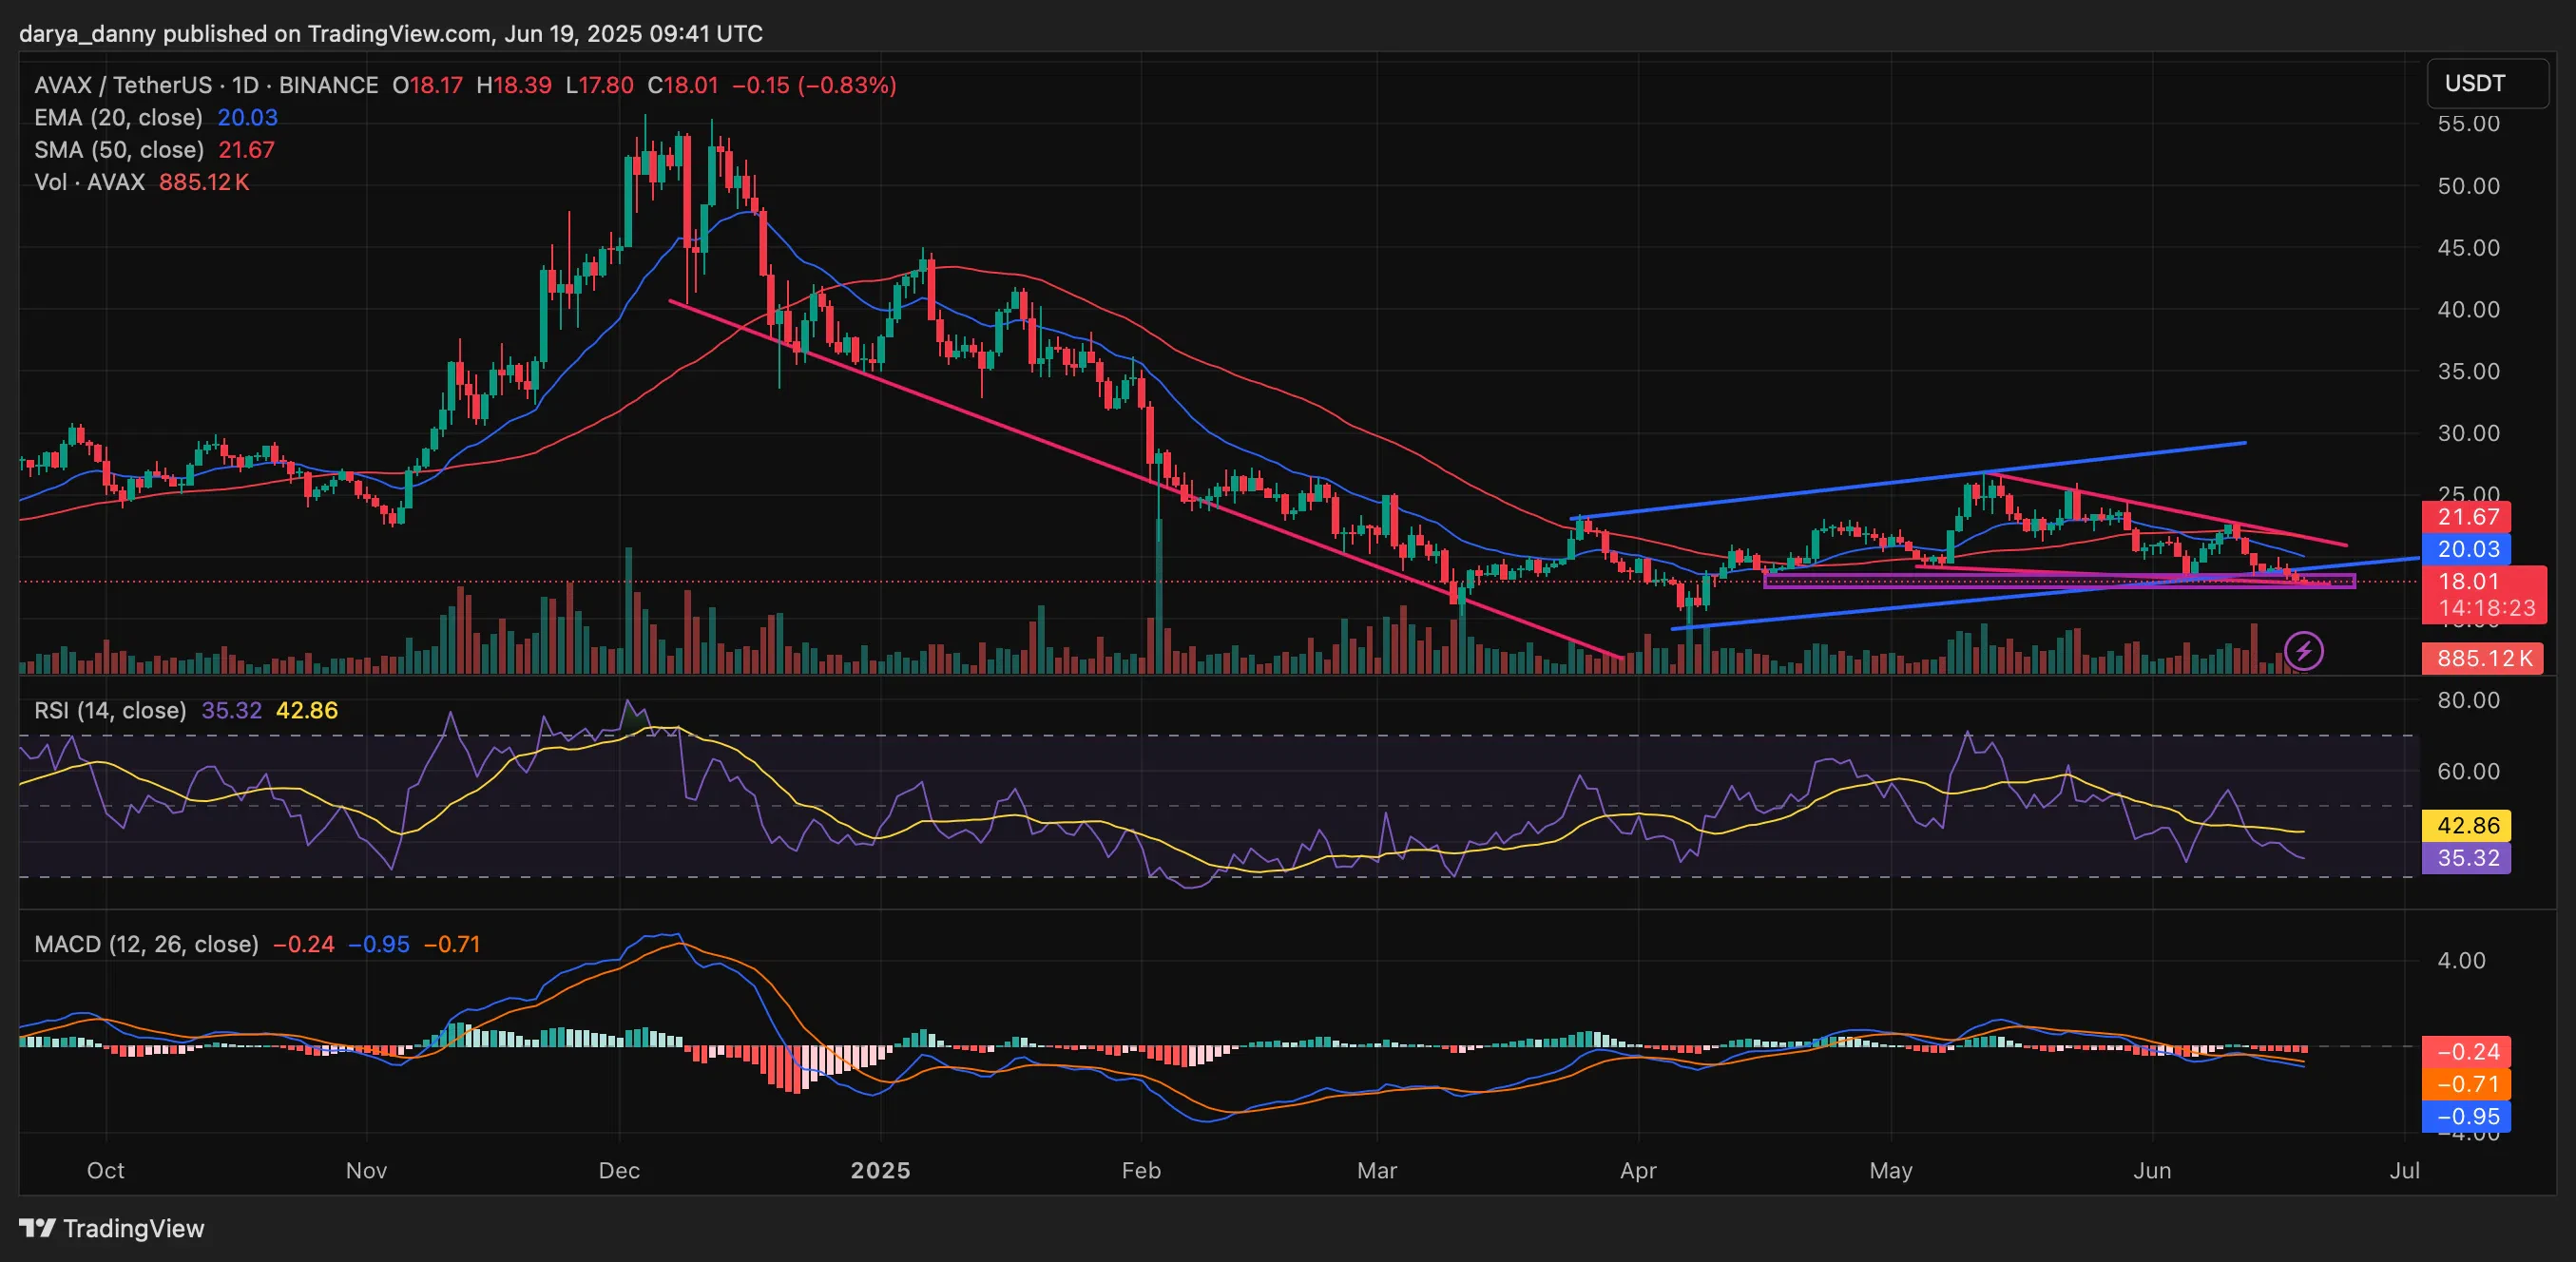Click the 20.03 EMA price tag
The image size is (2576, 1262).
click(2466, 549)
